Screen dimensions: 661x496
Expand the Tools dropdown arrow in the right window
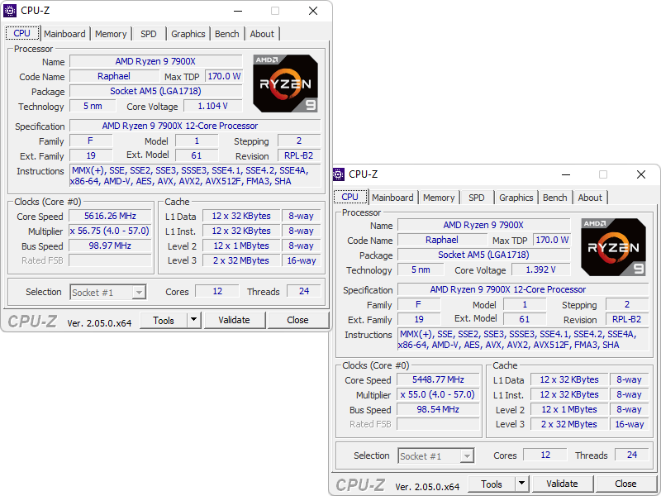pyautogui.click(x=521, y=484)
